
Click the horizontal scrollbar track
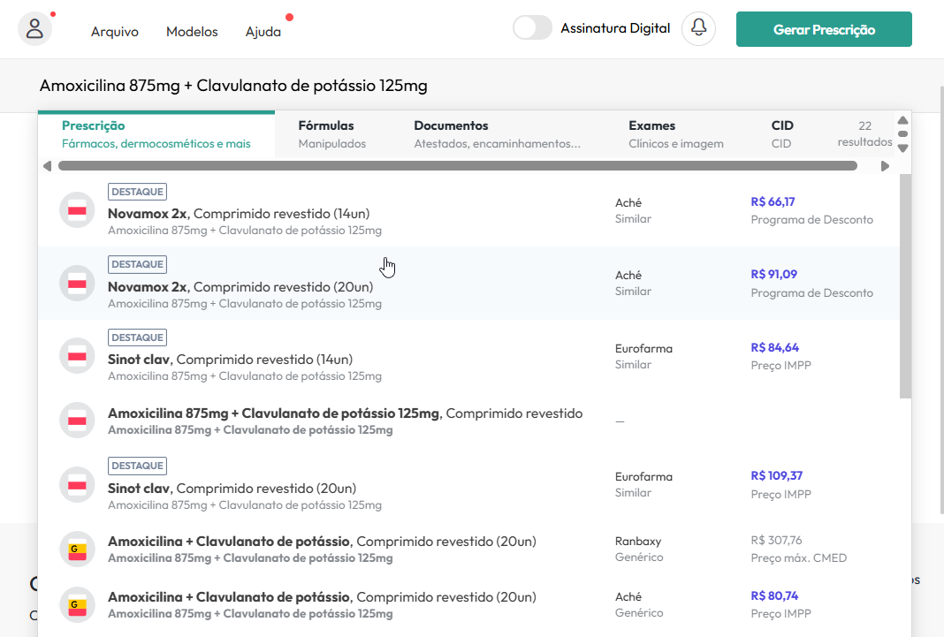pyautogui.click(x=458, y=166)
